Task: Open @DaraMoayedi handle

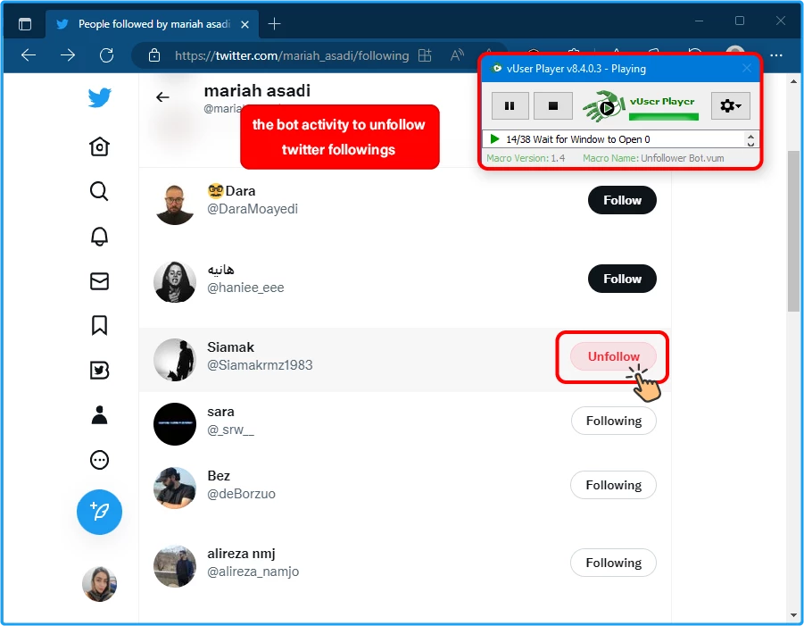Action: point(253,209)
